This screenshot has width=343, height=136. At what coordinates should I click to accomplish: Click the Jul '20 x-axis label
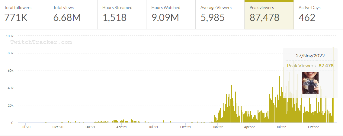pos(26,127)
